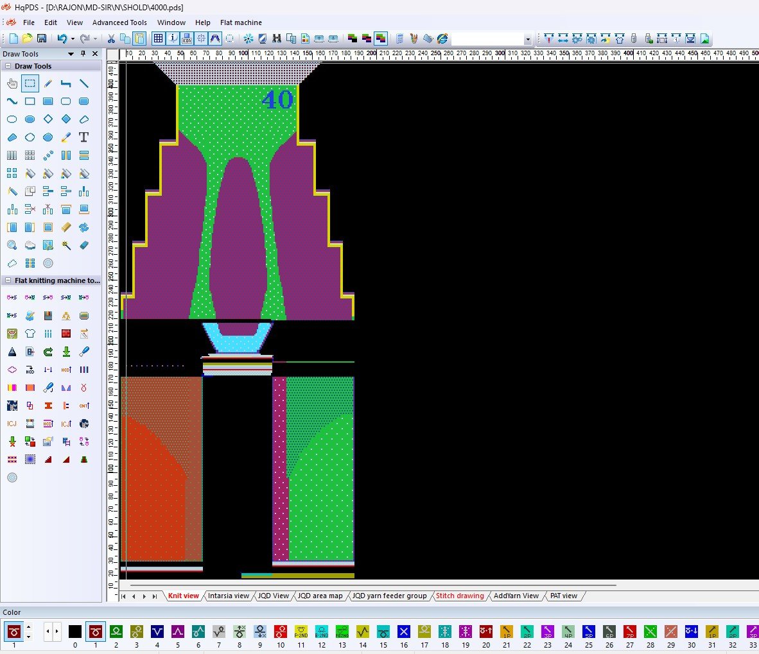Switch to the Stitch drawing tab
The image size is (759, 654).
click(460, 596)
